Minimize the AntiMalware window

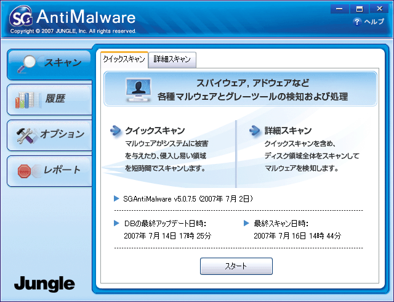point(339,9)
